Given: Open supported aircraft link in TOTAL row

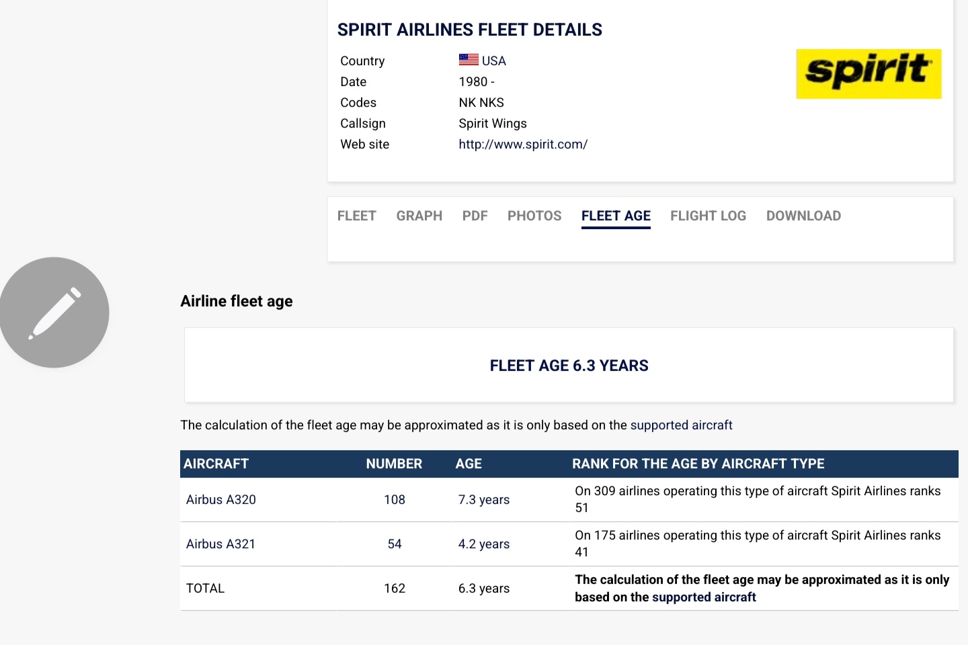Looking at the screenshot, I should pyautogui.click(x=704, y=597).
